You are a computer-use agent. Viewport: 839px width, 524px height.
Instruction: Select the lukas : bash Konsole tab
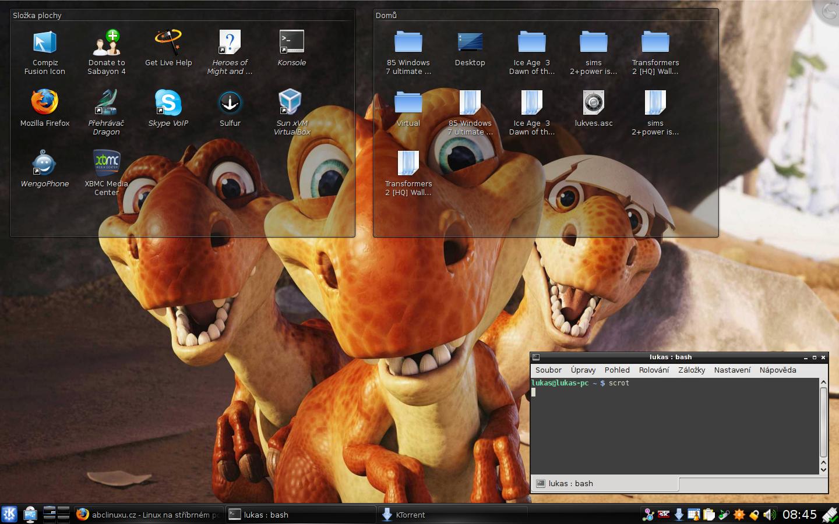point(605,483)
